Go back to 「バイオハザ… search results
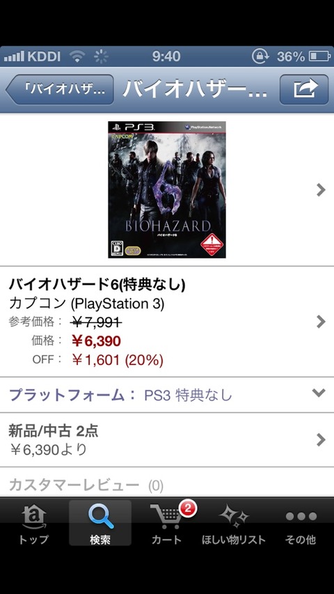This screenshot has height=594, width=334. tap(60, 89)
